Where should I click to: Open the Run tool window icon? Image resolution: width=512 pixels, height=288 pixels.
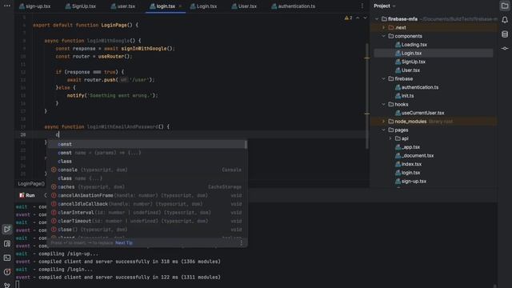point(7,230)
